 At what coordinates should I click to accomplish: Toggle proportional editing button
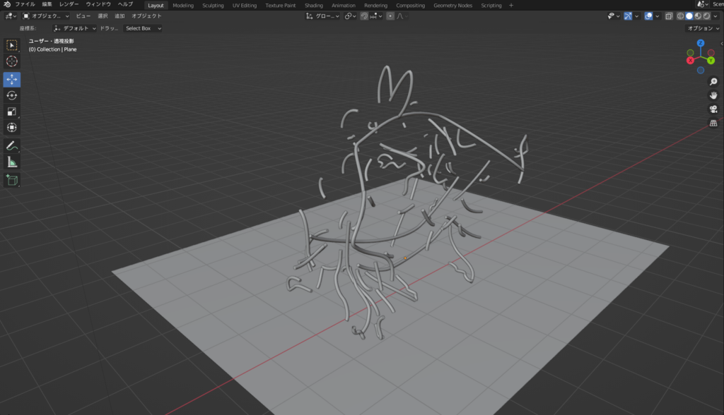point(390,16)
